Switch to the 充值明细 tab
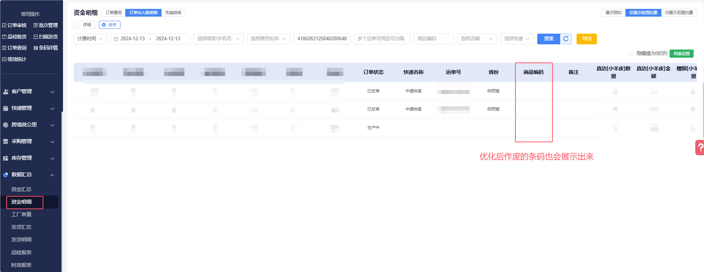Screen dimensions: 704x272 coord(173,13)
